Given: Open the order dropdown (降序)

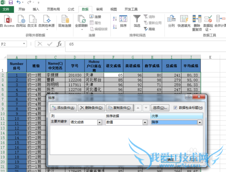Looking at the screenshot, I should click(x=200, y=122).
